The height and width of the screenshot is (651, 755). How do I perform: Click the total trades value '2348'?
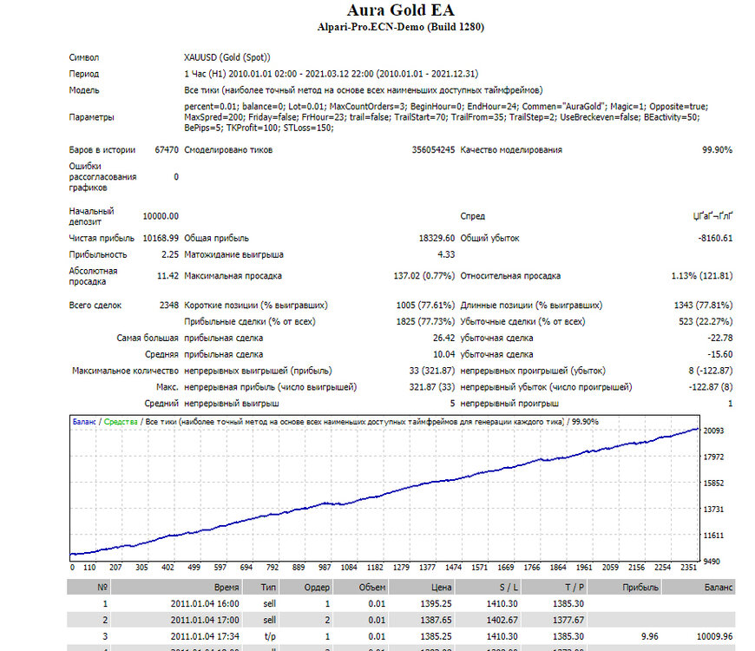[x=168, y=305]
